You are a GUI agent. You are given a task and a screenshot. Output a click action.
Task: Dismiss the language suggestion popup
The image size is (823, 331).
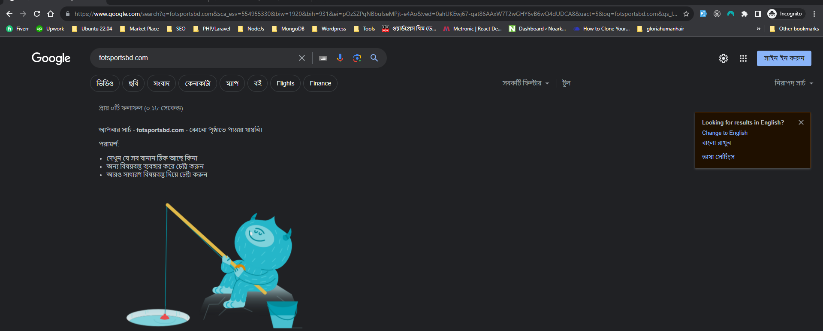[x=801, y=122]
